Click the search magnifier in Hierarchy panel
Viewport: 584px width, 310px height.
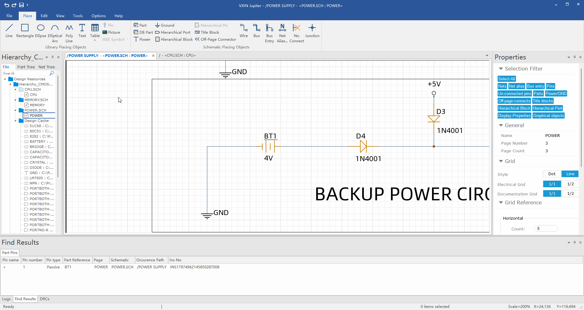point(52,73)
